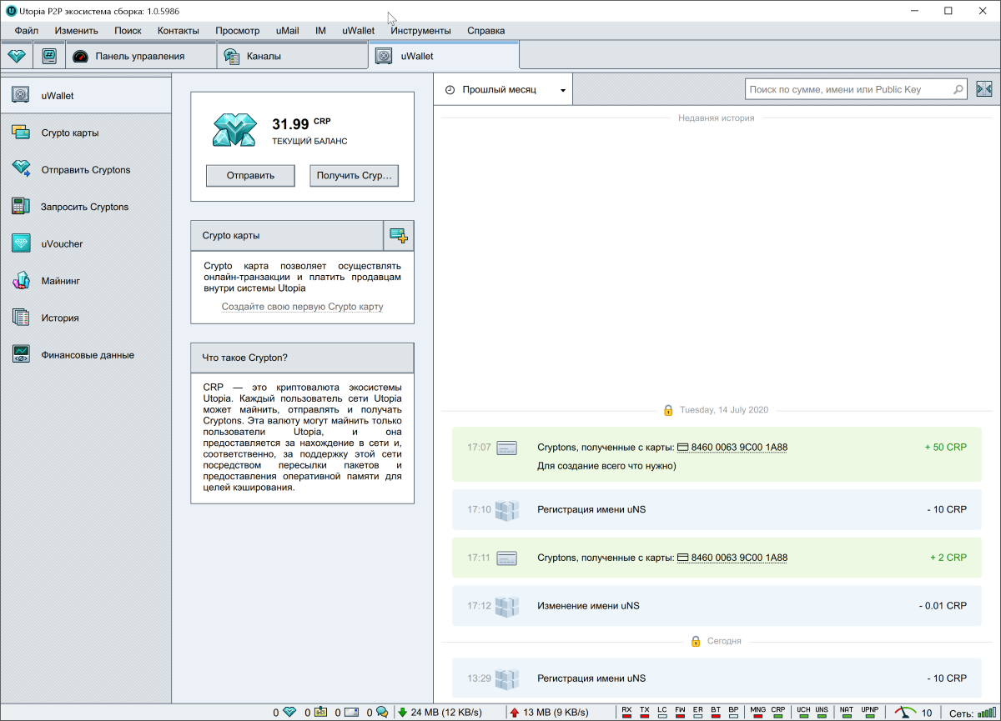
Task: Click the Tuesday, 14 July 2020 date label
Action: coord(724,410)
